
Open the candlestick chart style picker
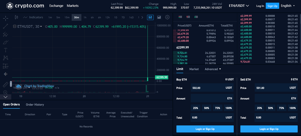[17, 17]
